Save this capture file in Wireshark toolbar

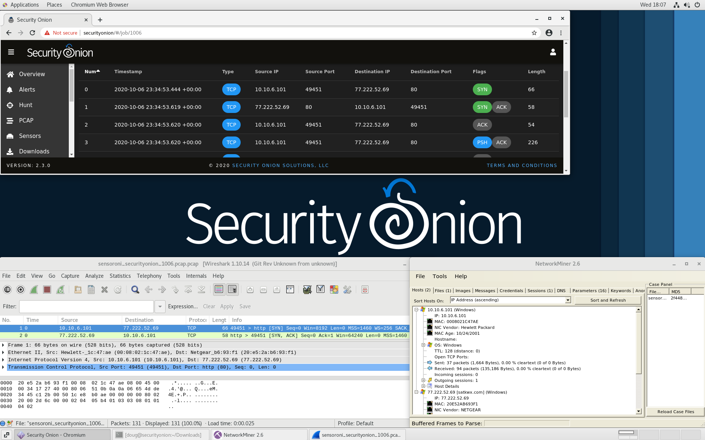pos(91,290)
